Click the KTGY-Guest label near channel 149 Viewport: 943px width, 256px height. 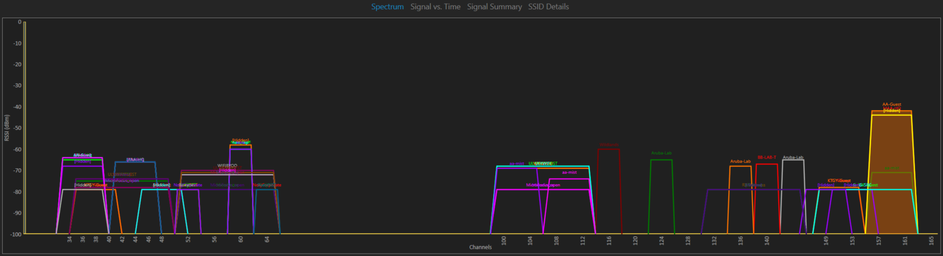point(839,181)
